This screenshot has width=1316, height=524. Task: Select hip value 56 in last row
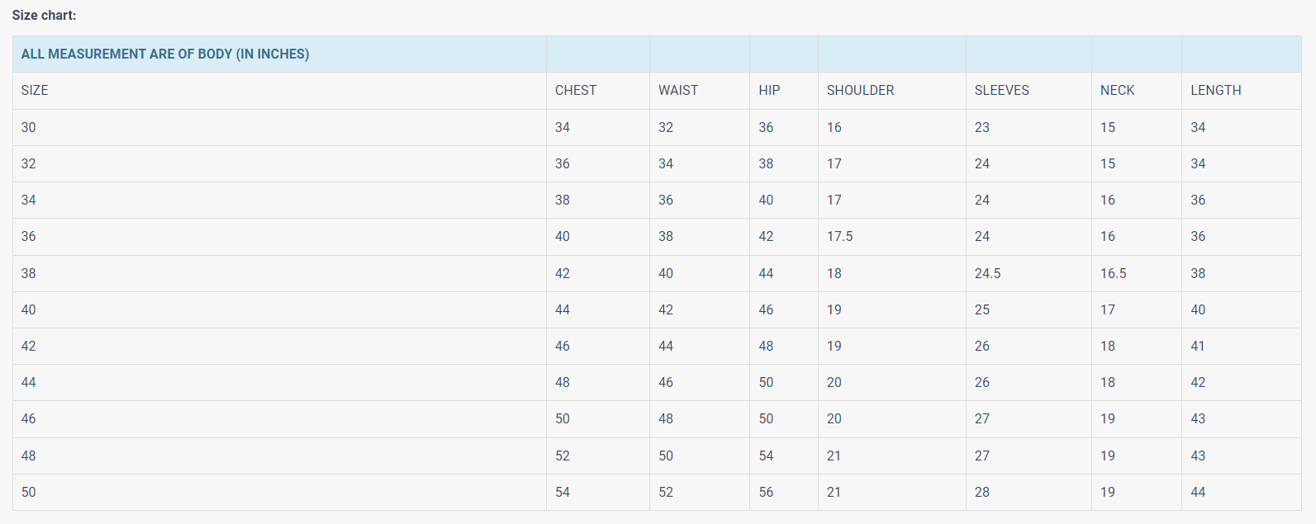click(766, 492)
